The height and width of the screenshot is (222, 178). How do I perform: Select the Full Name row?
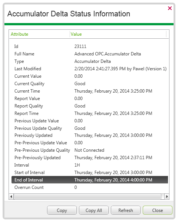(x=90, y=54)
